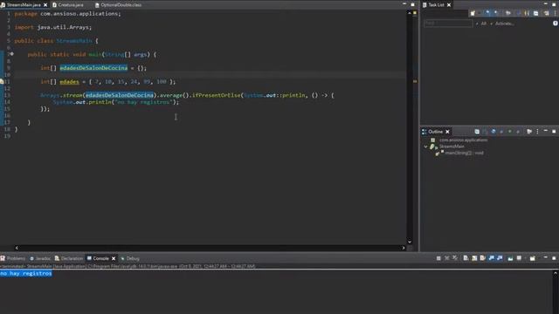The height and width of the screenshot is (314, 559).
Task: Terminate the running launch in Console
Action: tap(438, 258)
